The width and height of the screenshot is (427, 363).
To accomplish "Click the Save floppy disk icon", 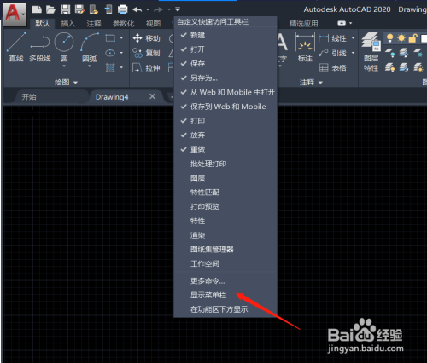I will 65,9.
